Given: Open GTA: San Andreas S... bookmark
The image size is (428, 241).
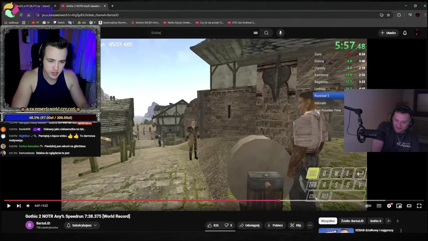Looking at the screenshot, I should pyautogui.click(x=241, y=23).
